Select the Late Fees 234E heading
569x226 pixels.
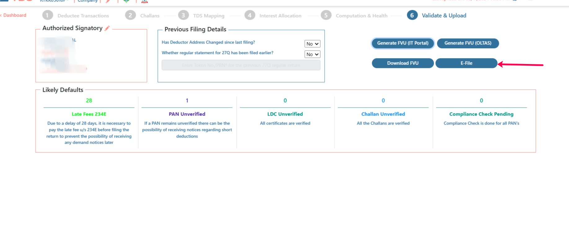[x=89, y=114]
